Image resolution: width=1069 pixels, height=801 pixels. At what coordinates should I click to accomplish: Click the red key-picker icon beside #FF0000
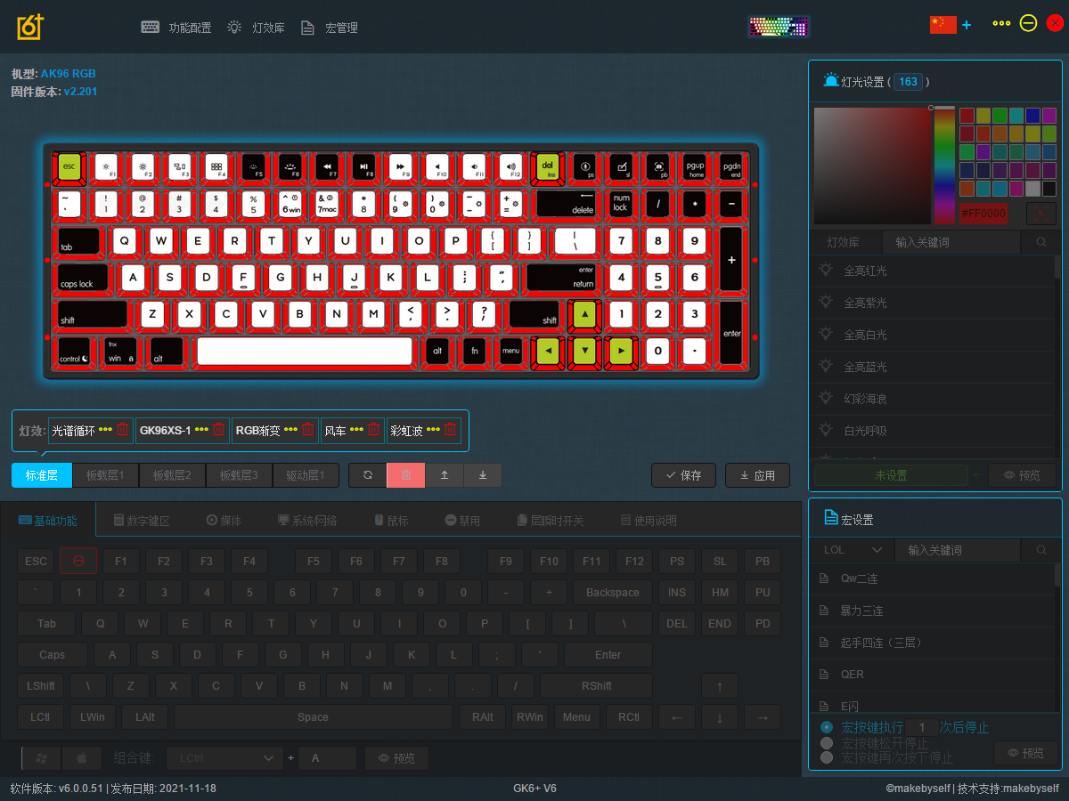click(1041, 214)
